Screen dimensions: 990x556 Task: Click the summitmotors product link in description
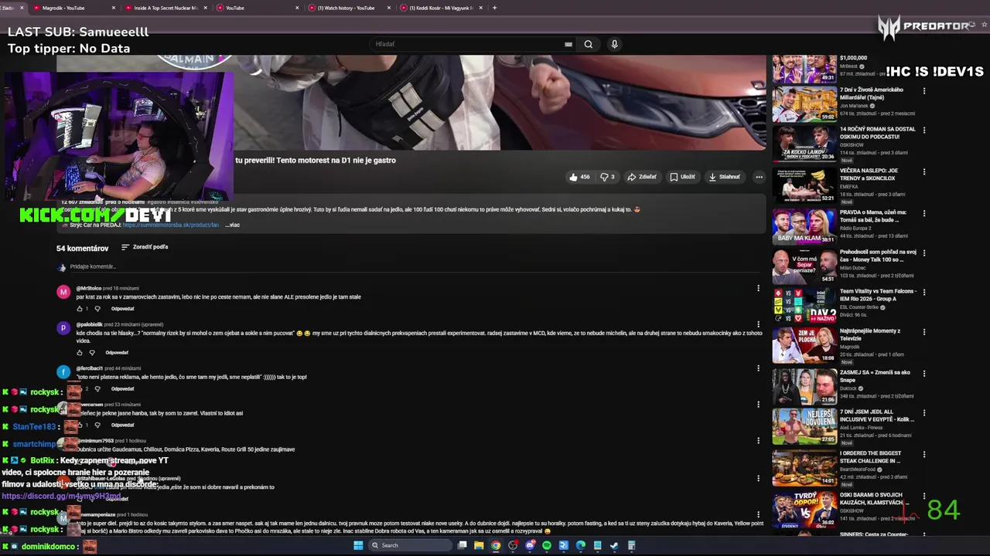click(172, 225)
